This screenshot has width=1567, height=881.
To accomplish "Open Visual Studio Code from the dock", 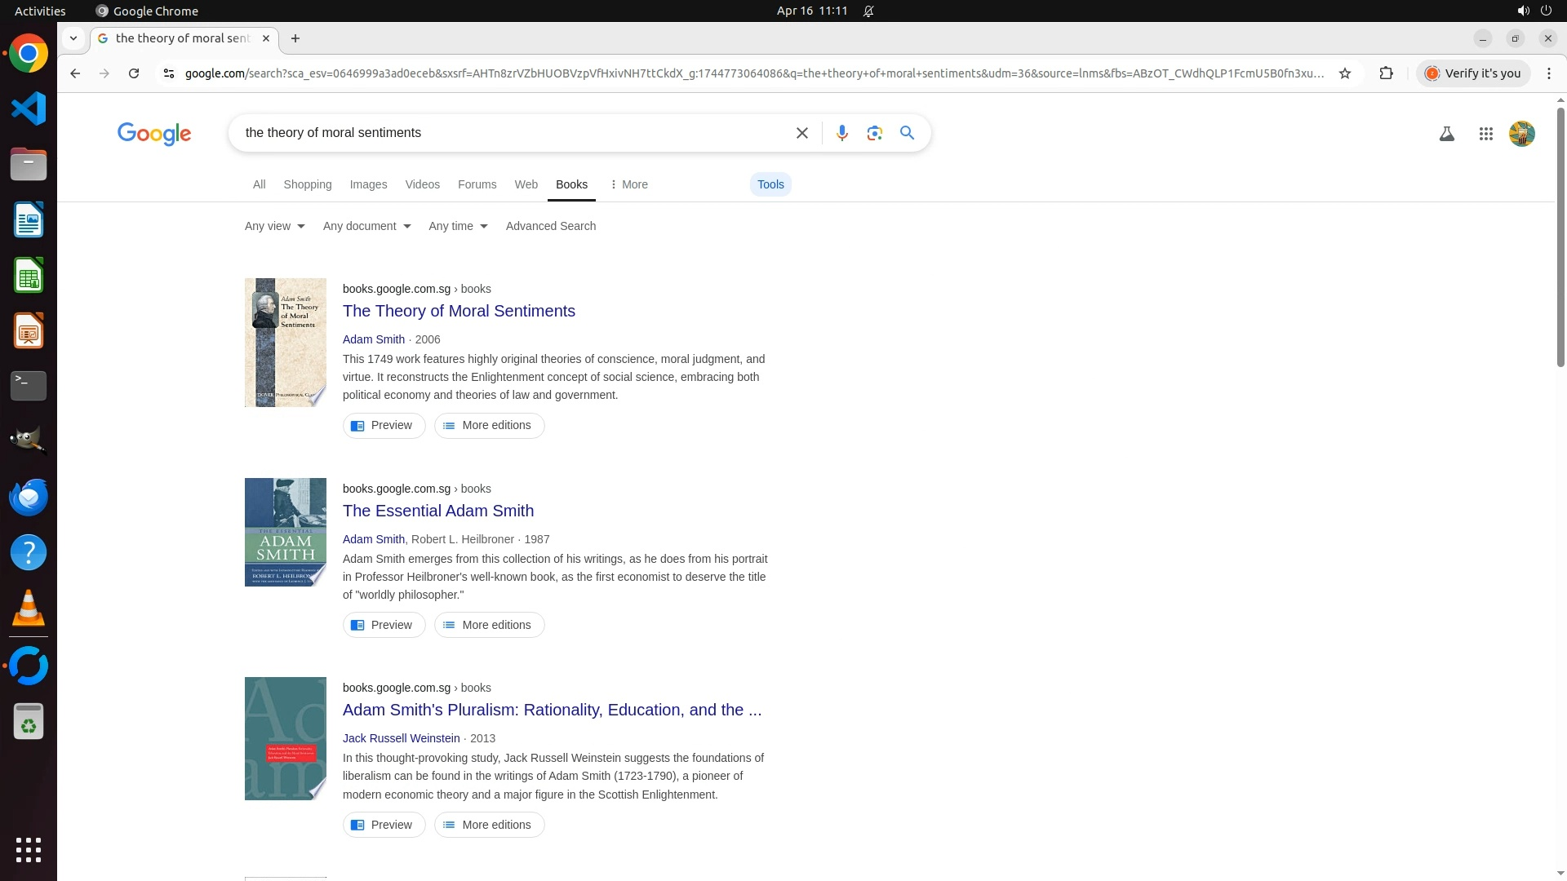I will tap(29, 108).
